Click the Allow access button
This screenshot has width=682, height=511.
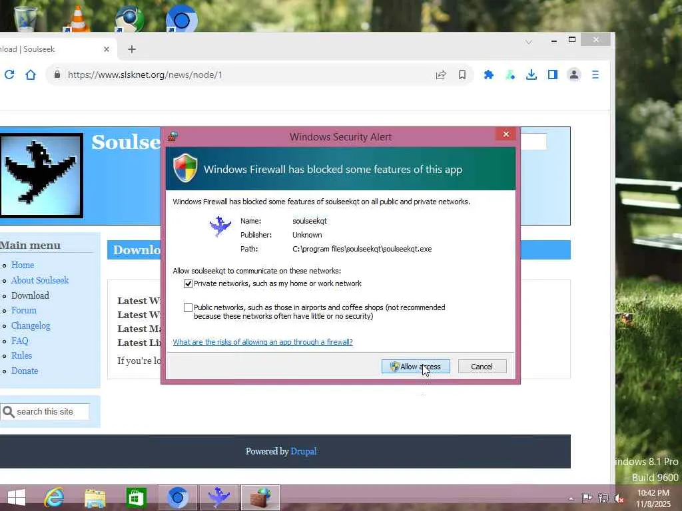416,367
